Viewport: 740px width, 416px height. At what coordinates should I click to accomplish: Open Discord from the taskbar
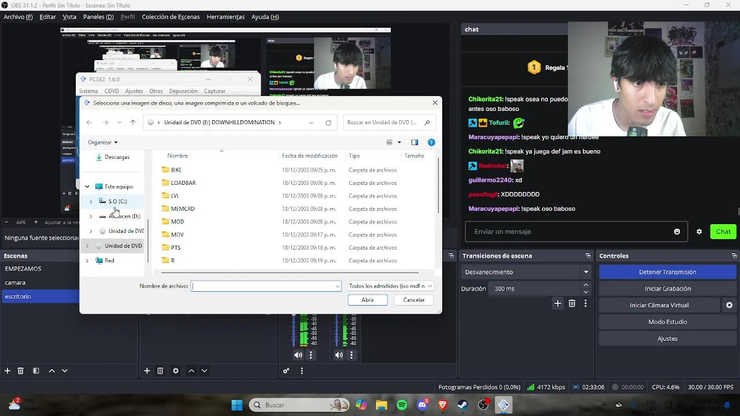pos(422,405)
